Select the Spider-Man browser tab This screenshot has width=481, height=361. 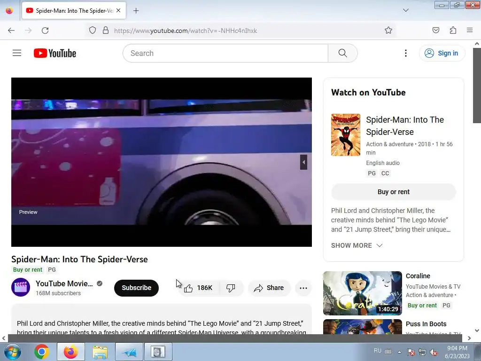(x=74, y=10)
